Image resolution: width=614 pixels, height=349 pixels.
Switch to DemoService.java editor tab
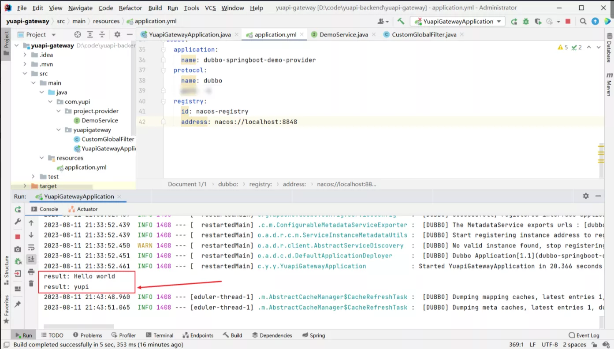click(x=343, y=34)
